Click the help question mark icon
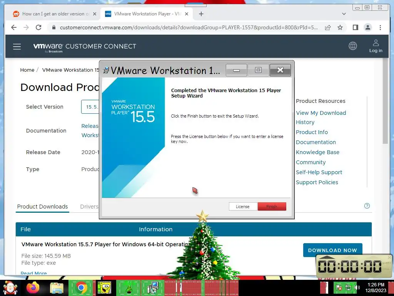The height and width of the screenshot is (296, 394). pos(367,206)
